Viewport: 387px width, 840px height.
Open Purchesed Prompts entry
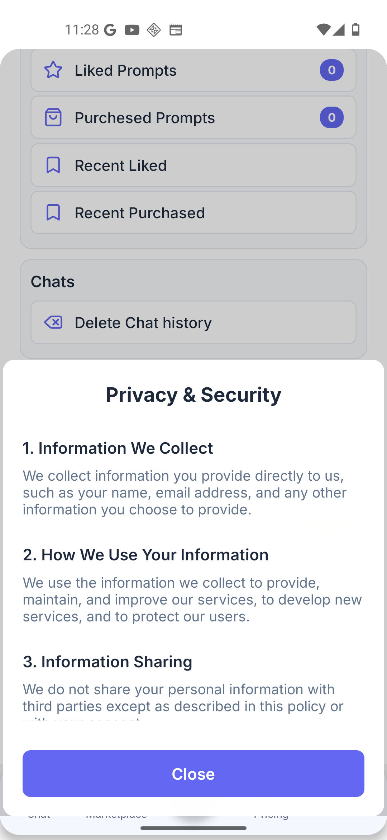[x=193, y=118]
